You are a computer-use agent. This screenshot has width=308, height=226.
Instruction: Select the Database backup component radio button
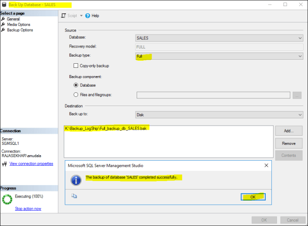coord(76,85)
